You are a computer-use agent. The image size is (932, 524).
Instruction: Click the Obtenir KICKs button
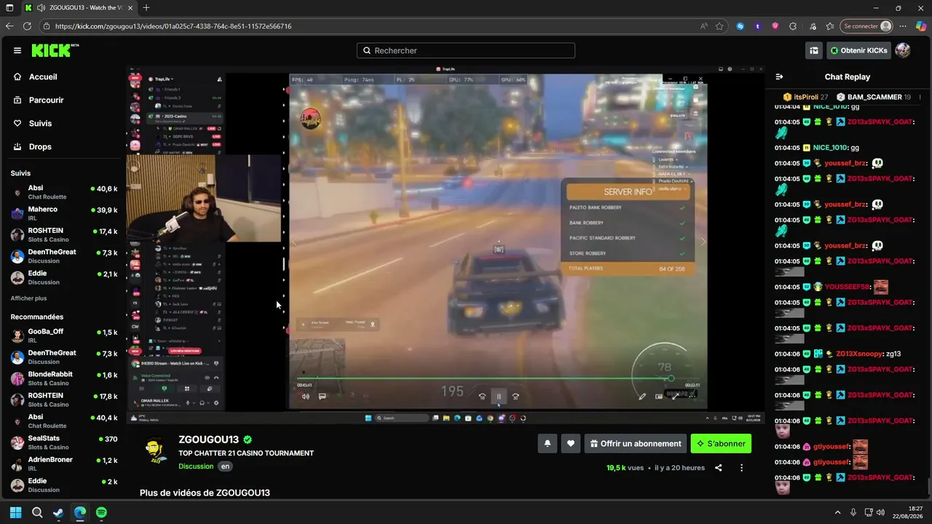(858, 50)
